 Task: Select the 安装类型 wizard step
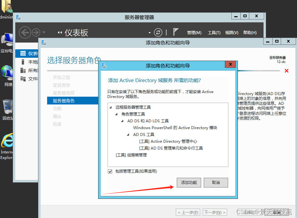61,85
